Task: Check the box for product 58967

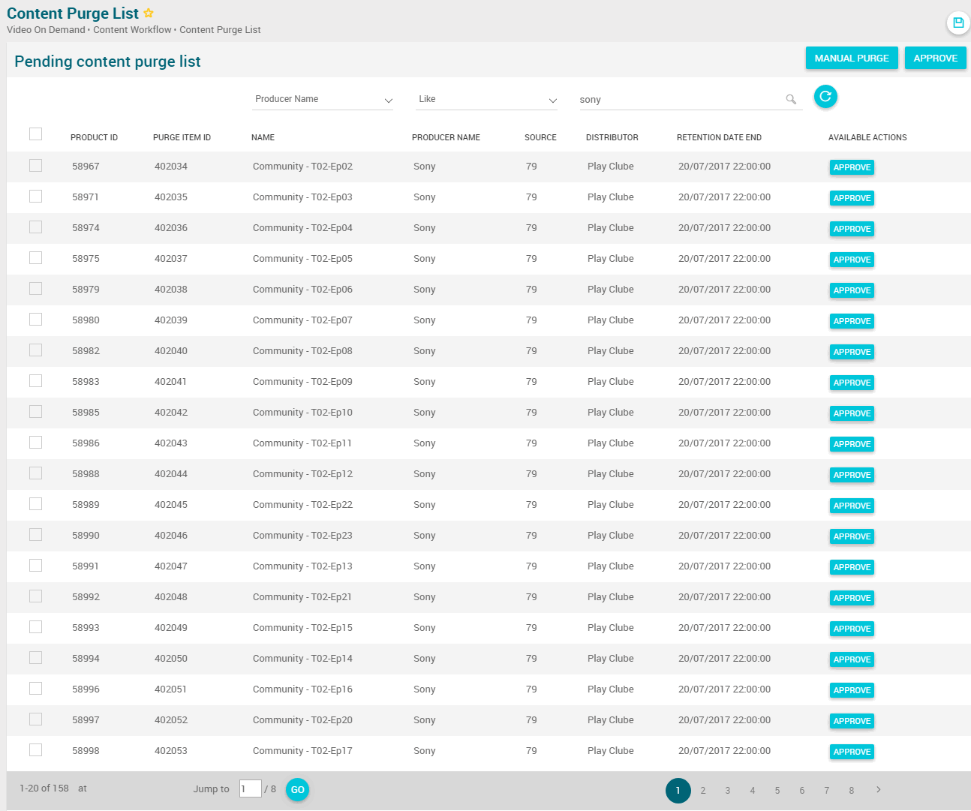Action: (35, 166)
